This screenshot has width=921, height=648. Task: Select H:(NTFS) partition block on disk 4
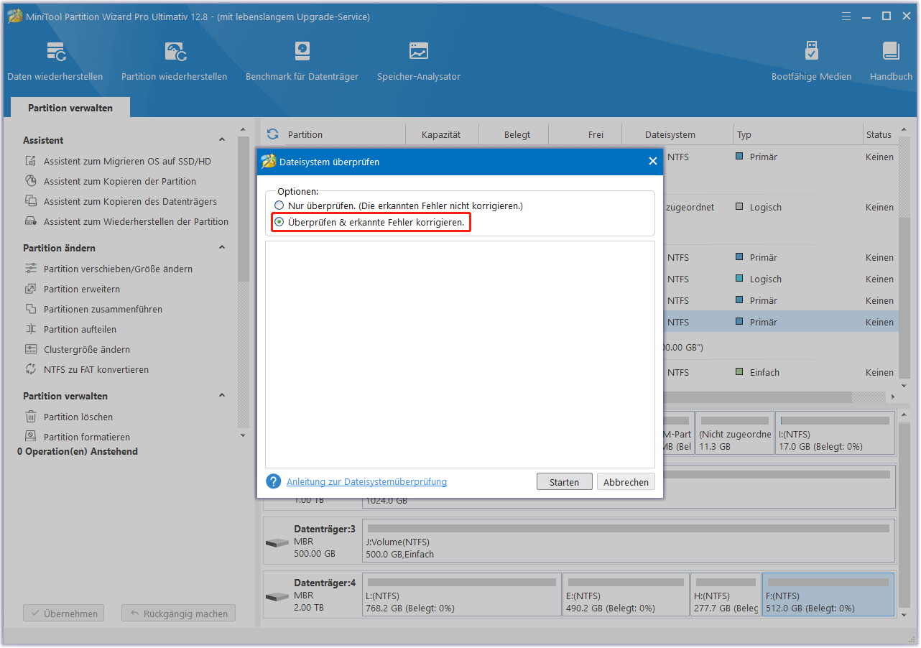coord(726,595)
